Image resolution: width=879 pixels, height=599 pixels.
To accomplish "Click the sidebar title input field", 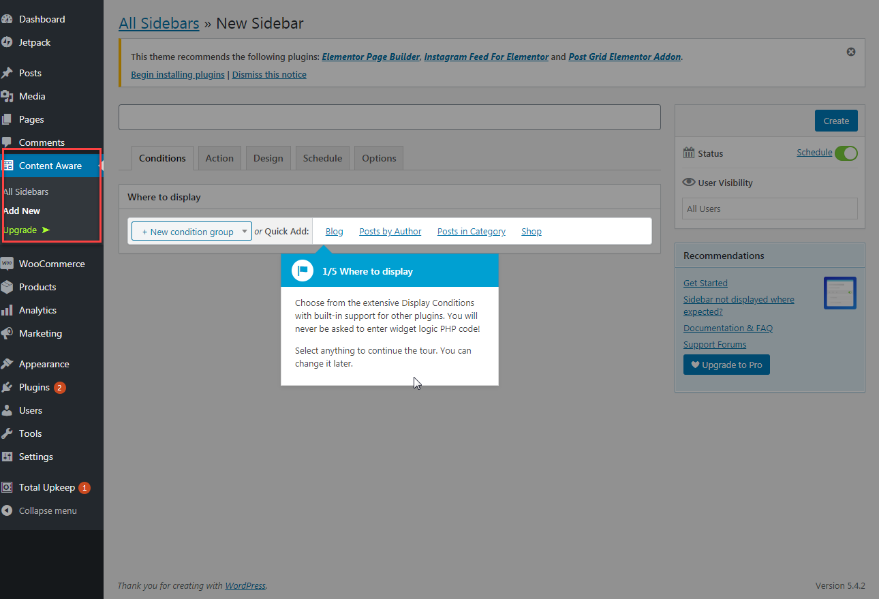I will [x=389, y=117].
